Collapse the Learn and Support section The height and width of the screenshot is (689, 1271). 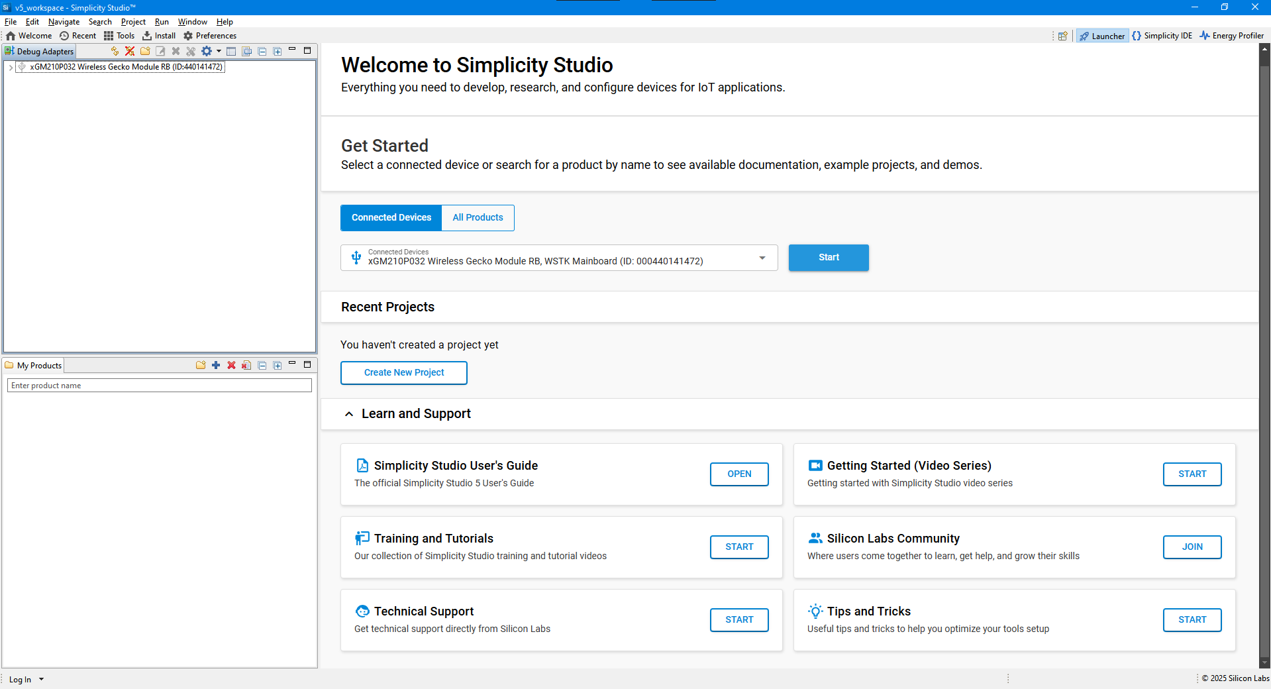tap(349, 414)
